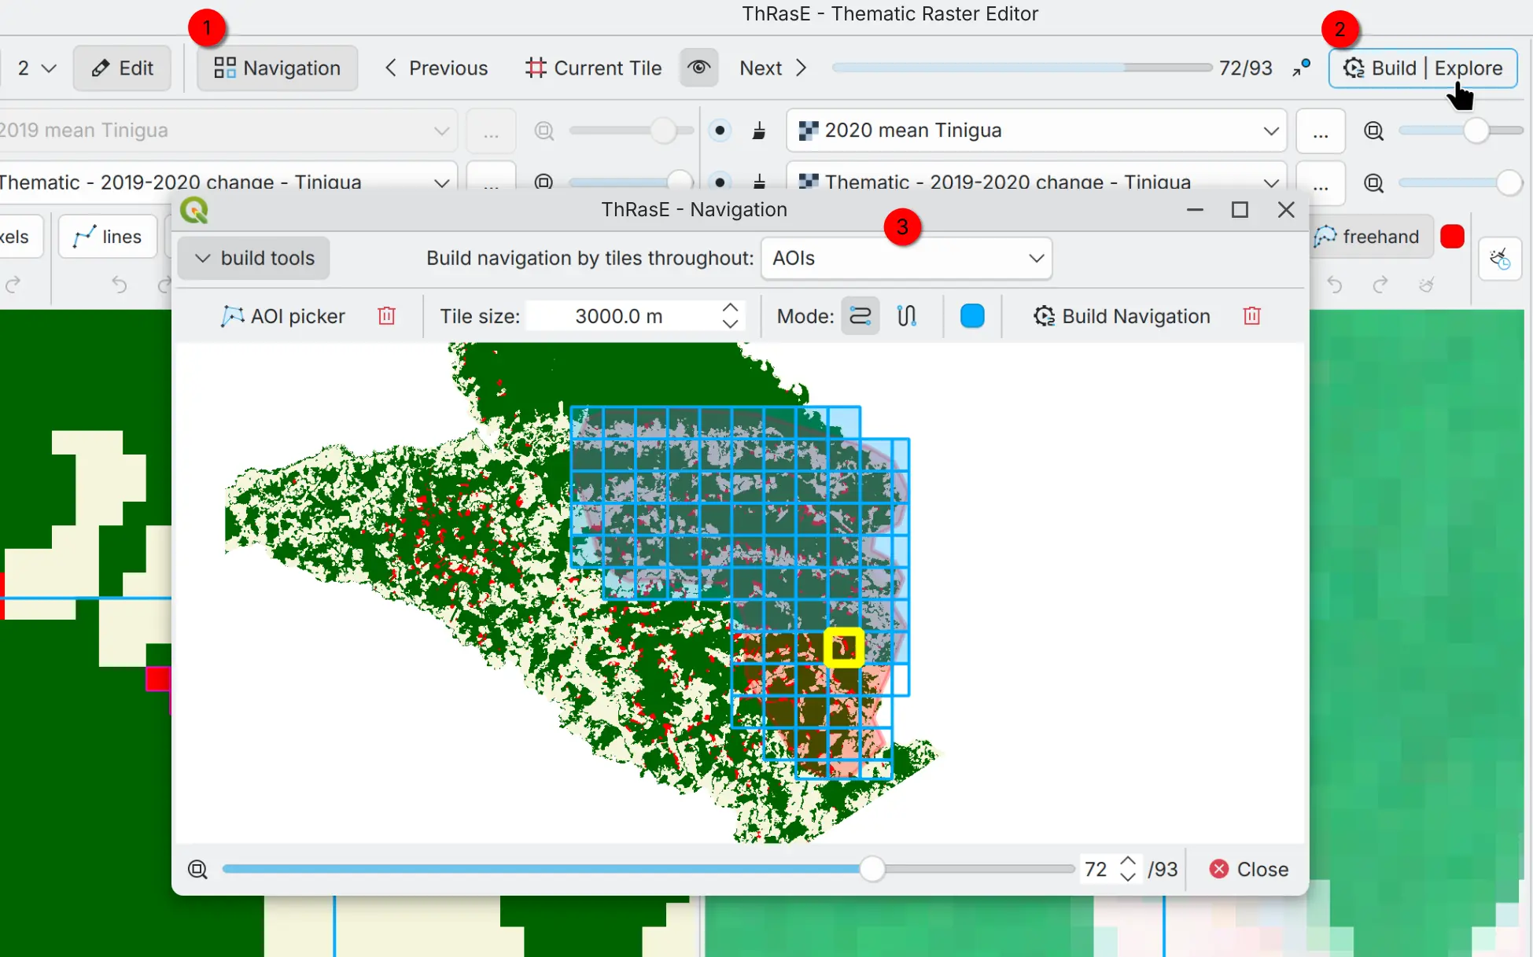This screenshot has width=1533, height=957.
Task: Collapse the build tools expander
Action: pyautogui.click(x=253, y=258)
